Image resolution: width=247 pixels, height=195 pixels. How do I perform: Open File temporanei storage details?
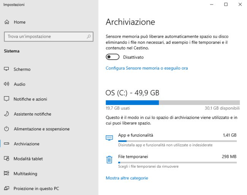tap(171, 161)
